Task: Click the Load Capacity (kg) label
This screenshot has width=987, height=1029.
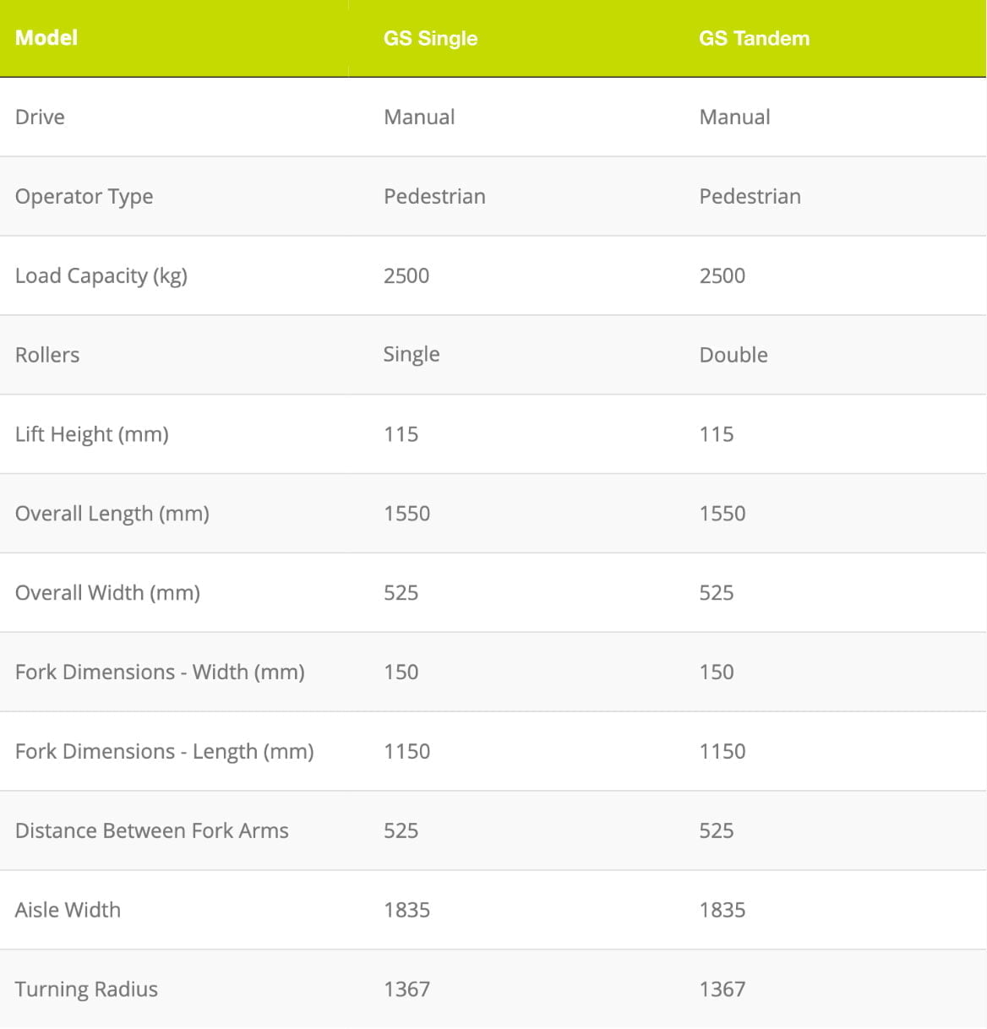Action: (101, 275)
